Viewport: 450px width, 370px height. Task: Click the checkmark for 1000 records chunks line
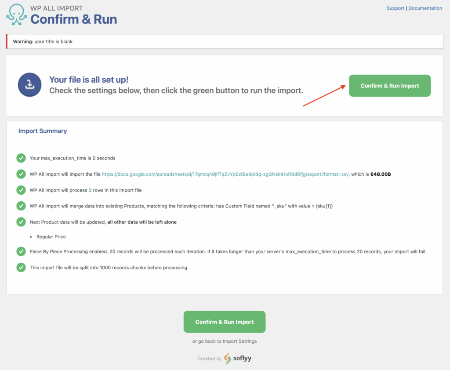click(21, 267)
